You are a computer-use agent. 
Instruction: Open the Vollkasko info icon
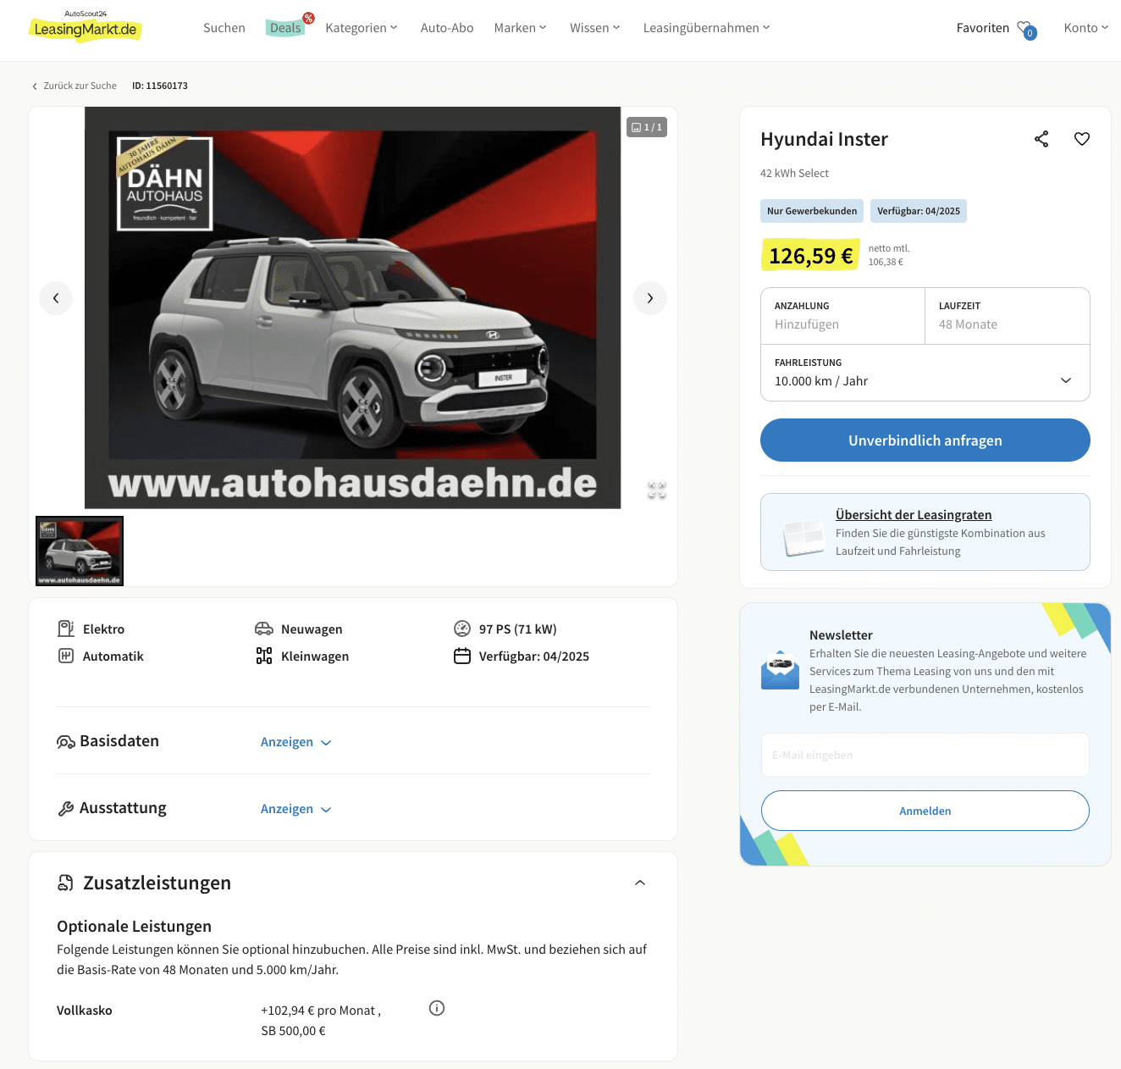click(x=437, y=1008)
